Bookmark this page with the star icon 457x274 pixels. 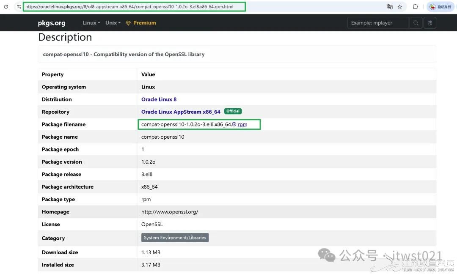(x=400, y=7)
